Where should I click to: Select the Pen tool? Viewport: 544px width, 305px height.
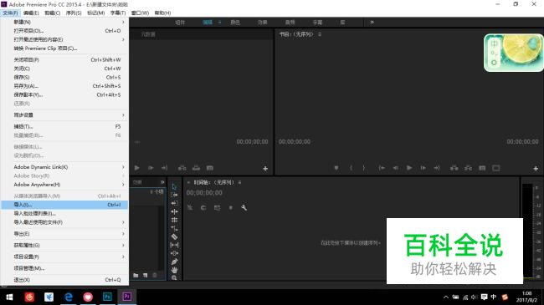[x=174, y=262]
